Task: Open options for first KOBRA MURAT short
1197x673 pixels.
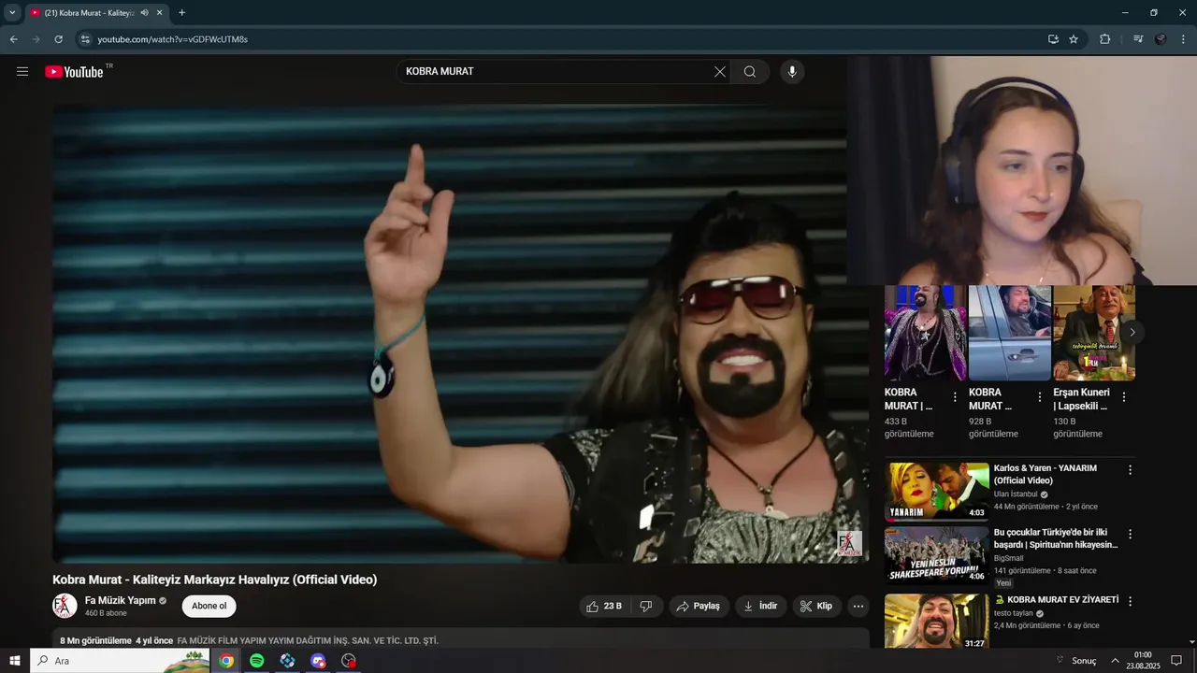Action: 955,397
